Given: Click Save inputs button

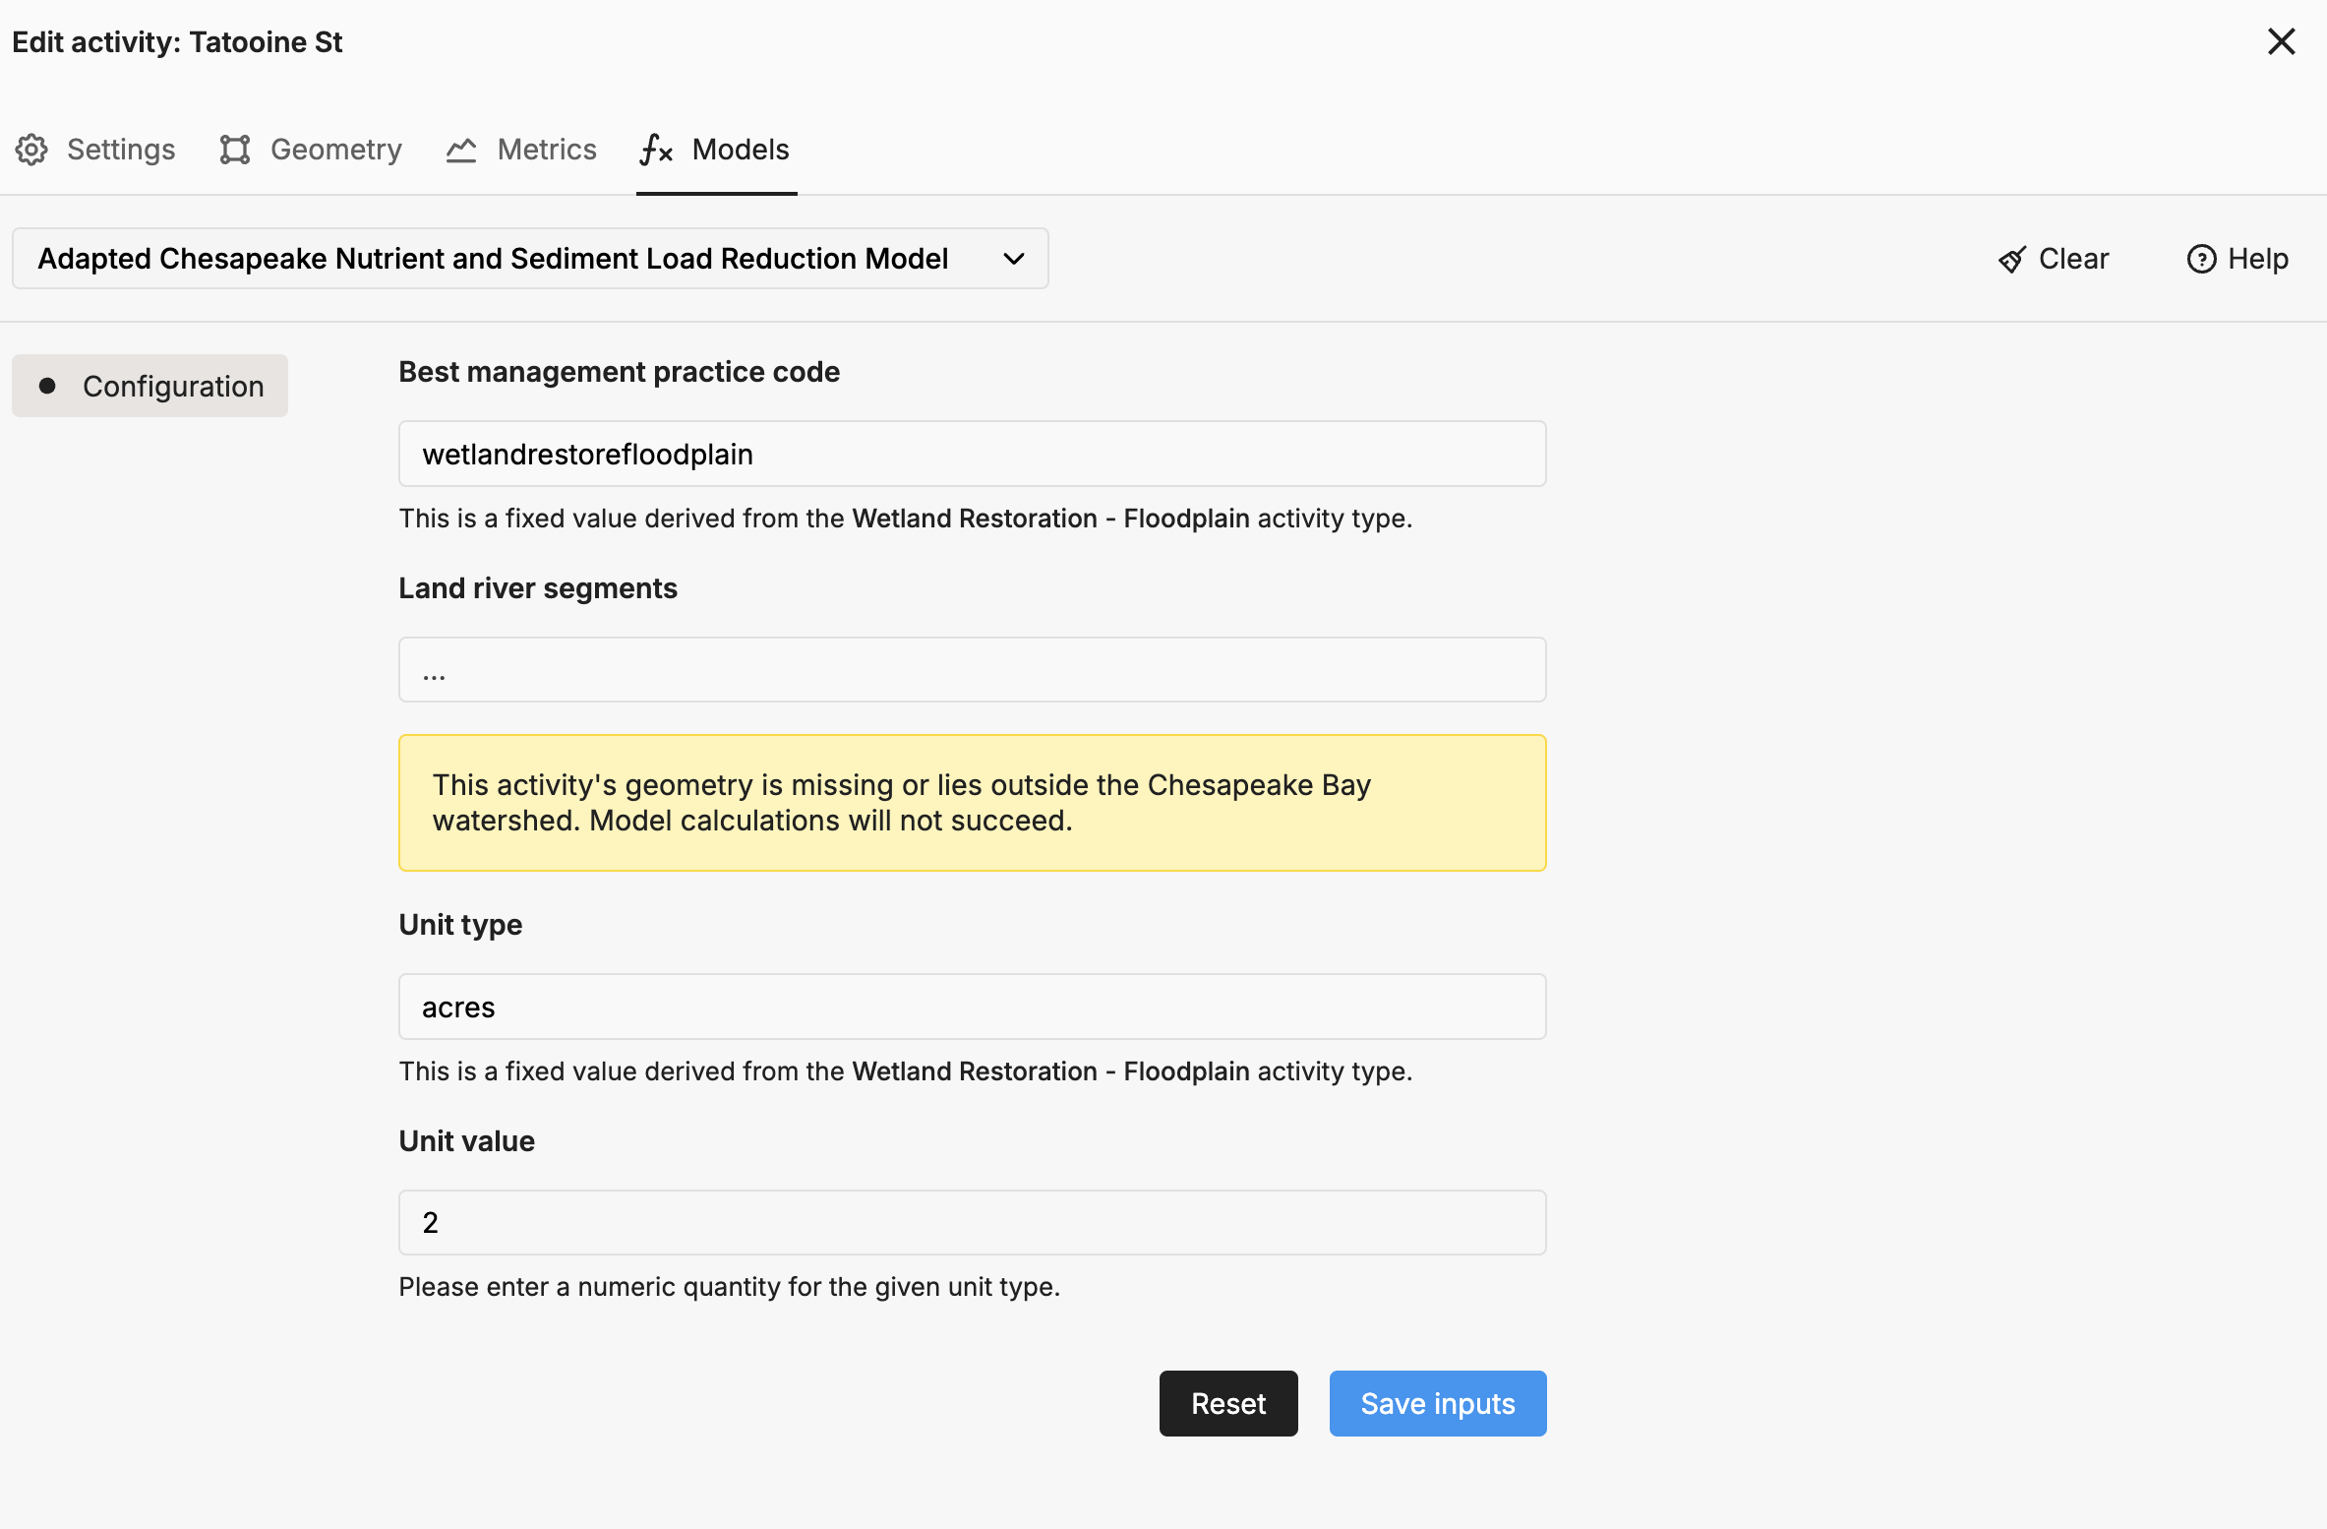Looking at the screenshot, I should click(1437, 1403).
